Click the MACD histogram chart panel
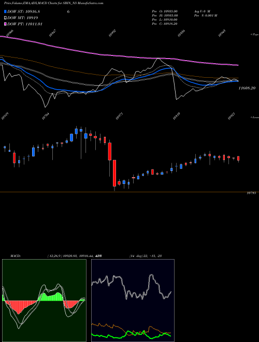The height and width of the screenshot is (342, 259). pyautogui.click(x=44, y=301)
